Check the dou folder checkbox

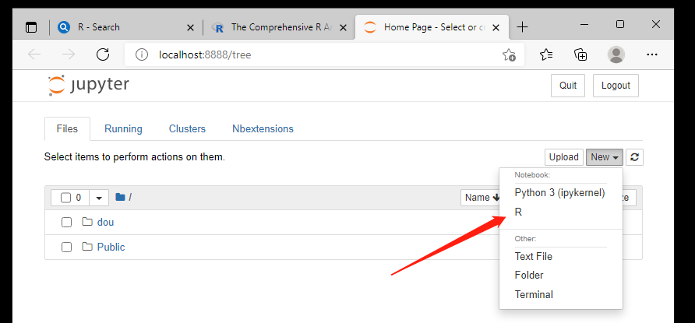click(67, 223)
